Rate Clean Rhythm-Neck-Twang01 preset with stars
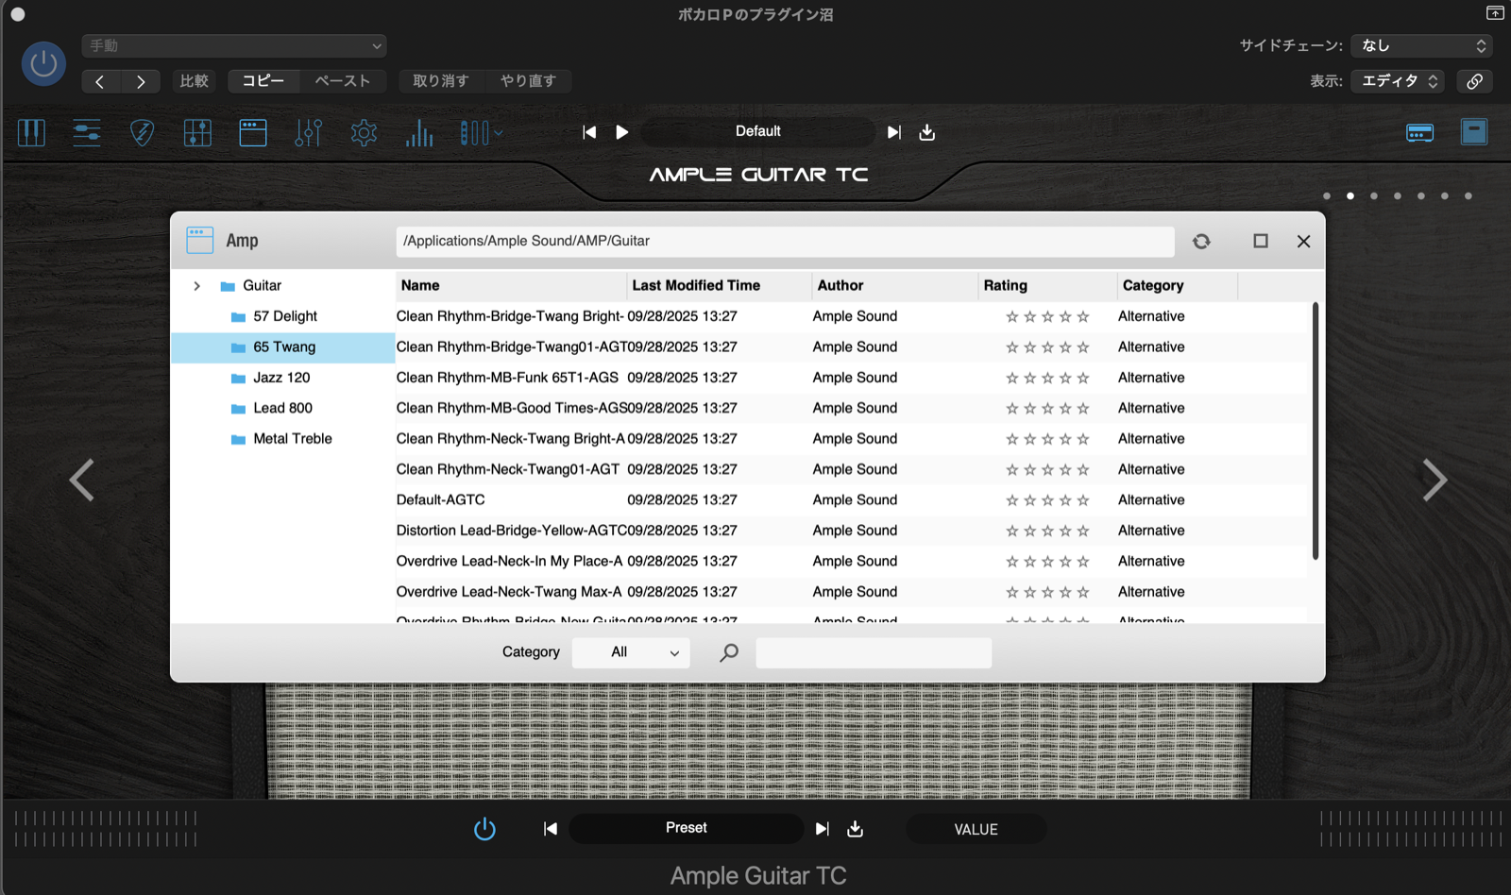Image resolution: width=1511 pixels, height=895 pixels. [x=1047, y=469]
